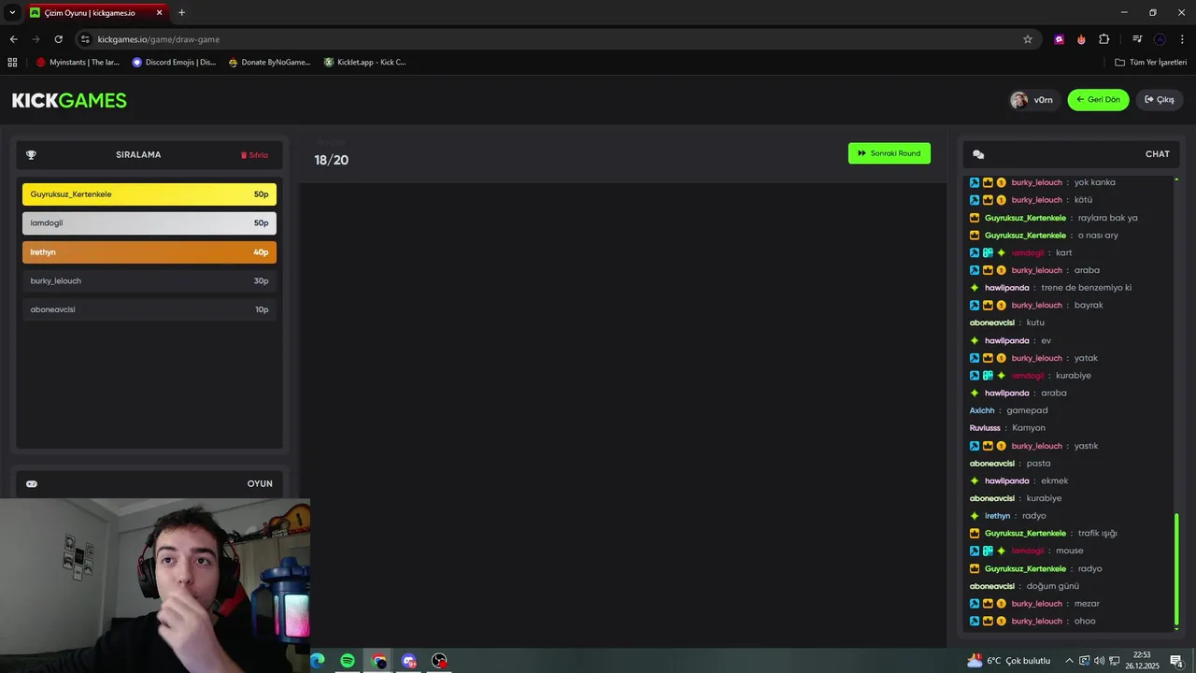Open the apps grid in bookmarks bar
This screenshot has height=673, width=1196.
[12, 63]
